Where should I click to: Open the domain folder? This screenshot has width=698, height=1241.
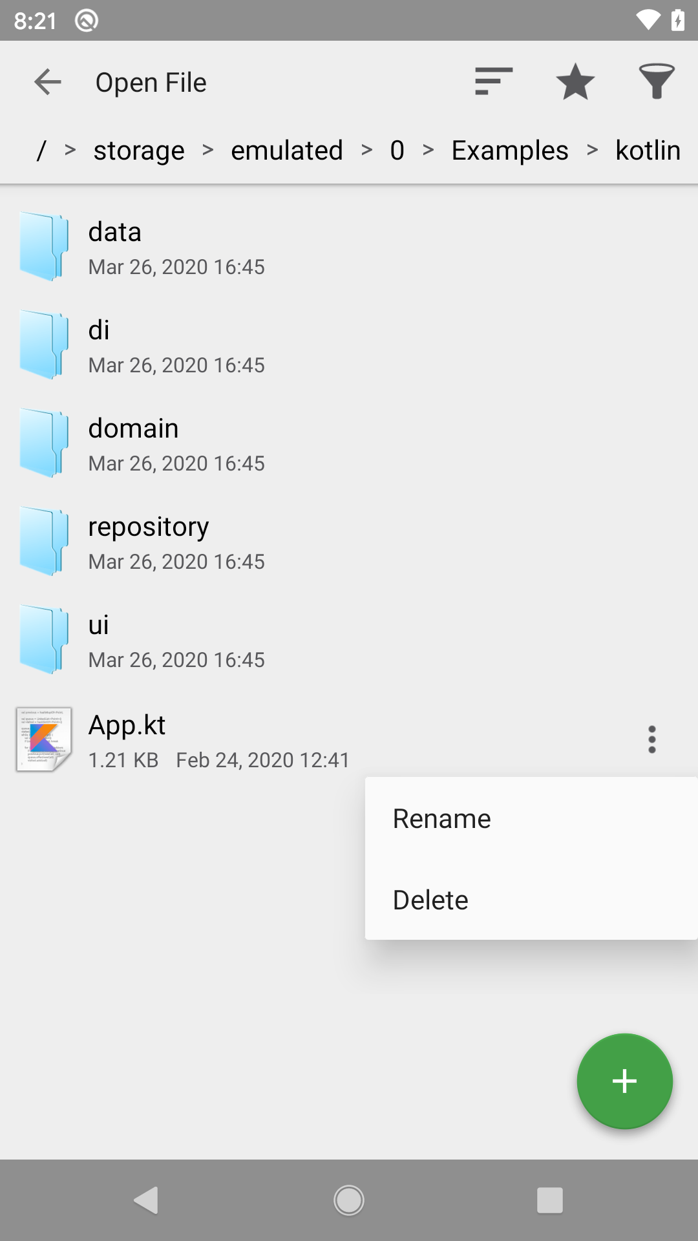(133, 443)
